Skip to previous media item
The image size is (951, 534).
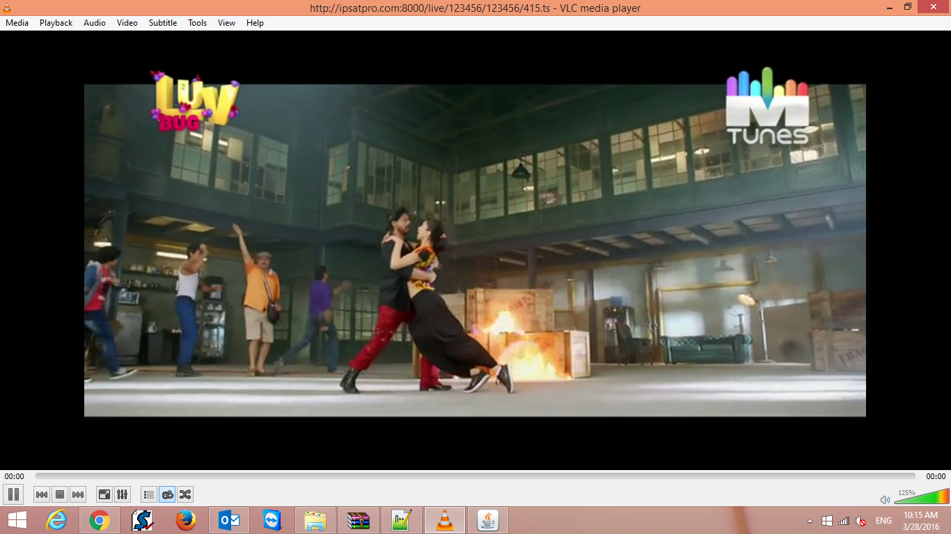tap(42, 494)
